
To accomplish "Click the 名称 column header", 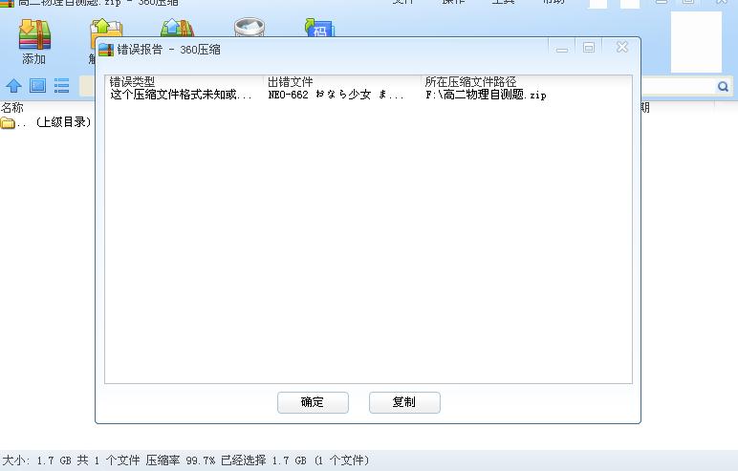I will coord(12,108).
